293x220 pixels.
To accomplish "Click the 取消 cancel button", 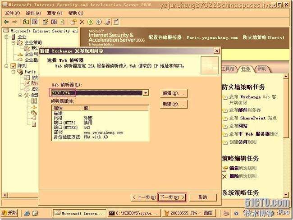I will click(203, 197).
